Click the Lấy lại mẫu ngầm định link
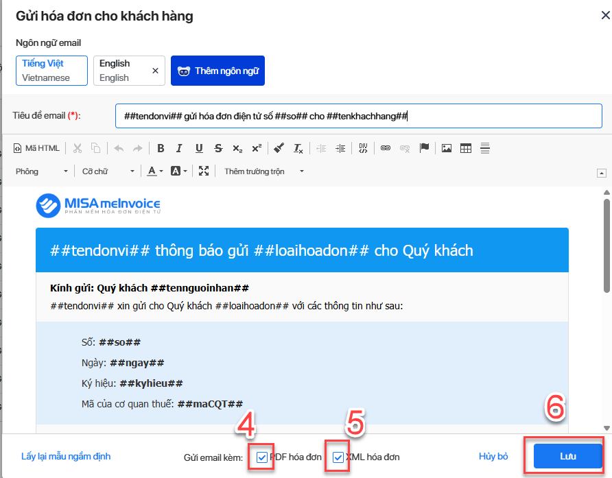This screenshot has height=478, width=612. coord(66,457)
